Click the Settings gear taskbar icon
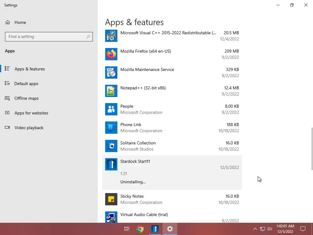This screenshot has height=235, width=313. pos(170,229)
